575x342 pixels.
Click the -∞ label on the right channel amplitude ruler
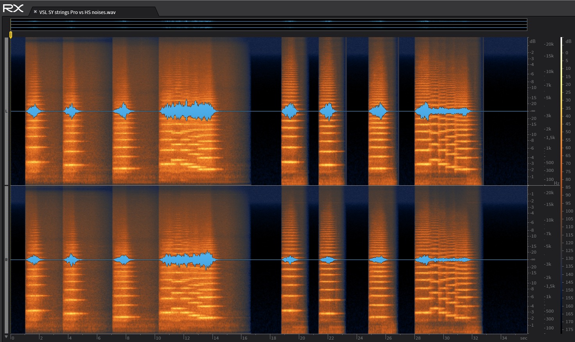533,260
